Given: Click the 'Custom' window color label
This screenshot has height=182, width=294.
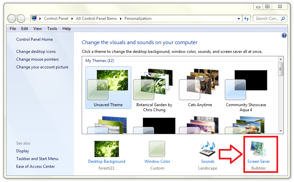Looking at the screenshot, I should point(157,168).
